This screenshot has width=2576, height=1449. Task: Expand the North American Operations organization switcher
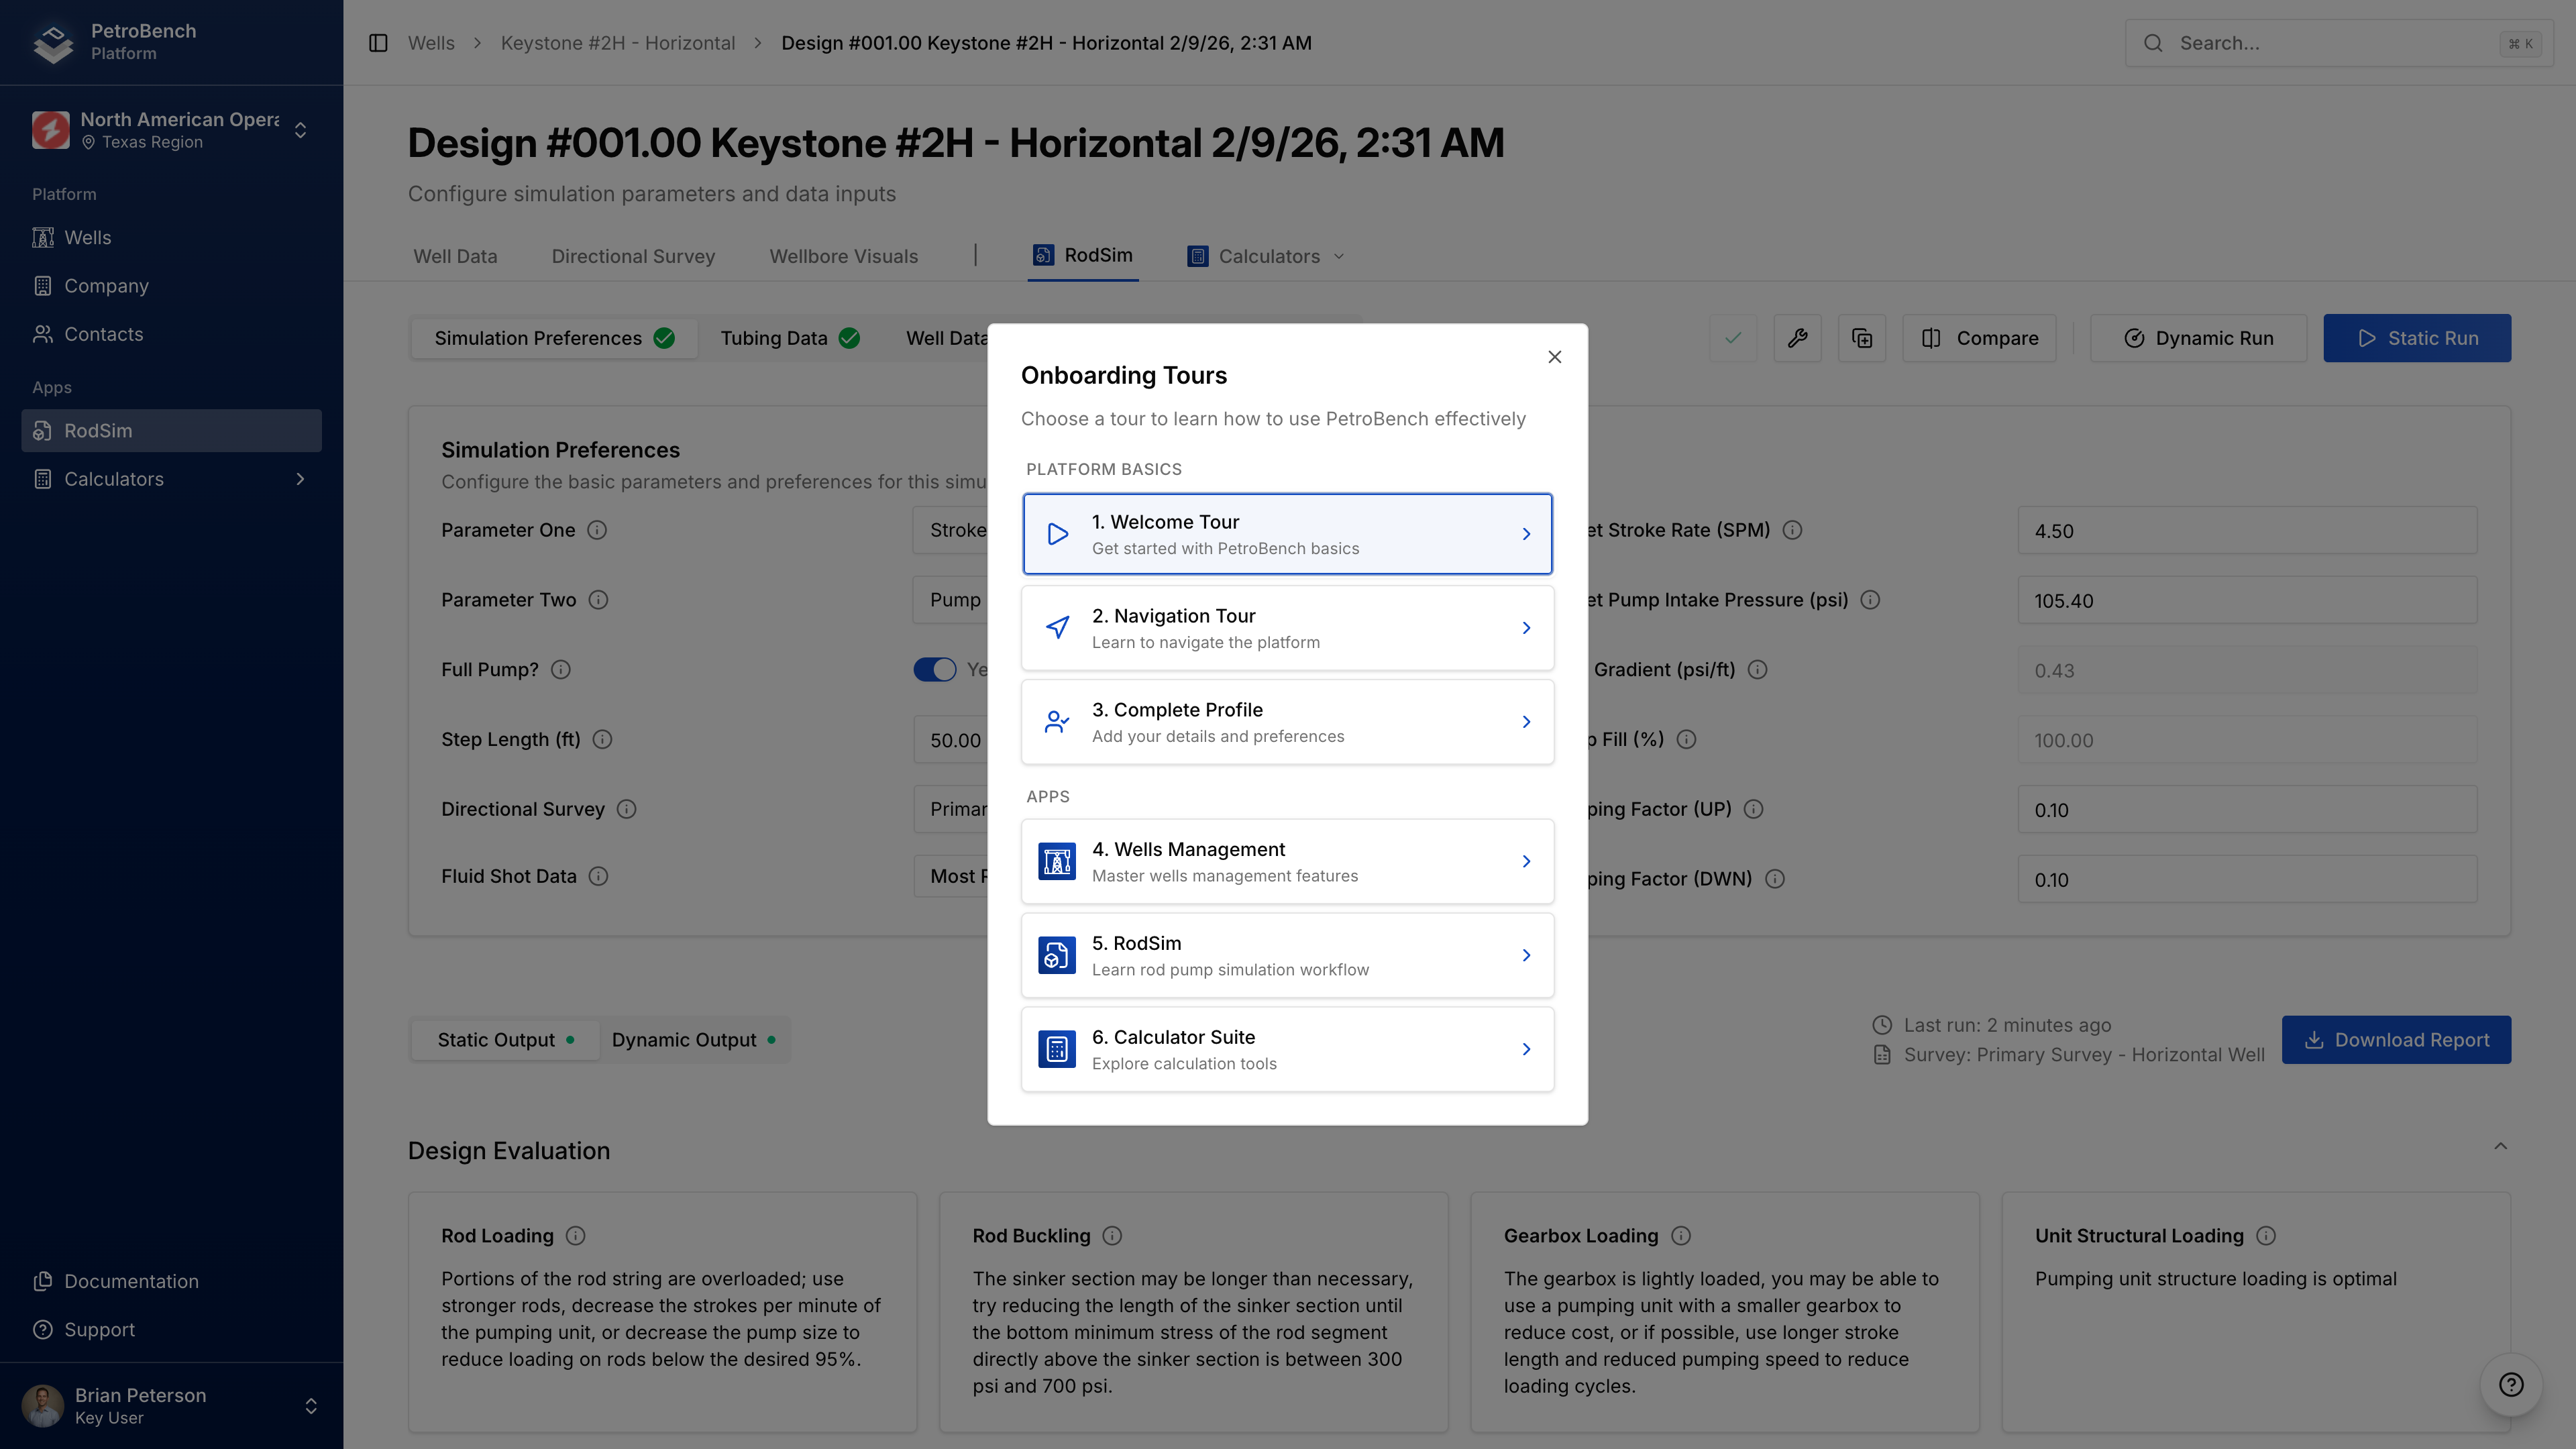pyautogui.click(x=300, y=130)
